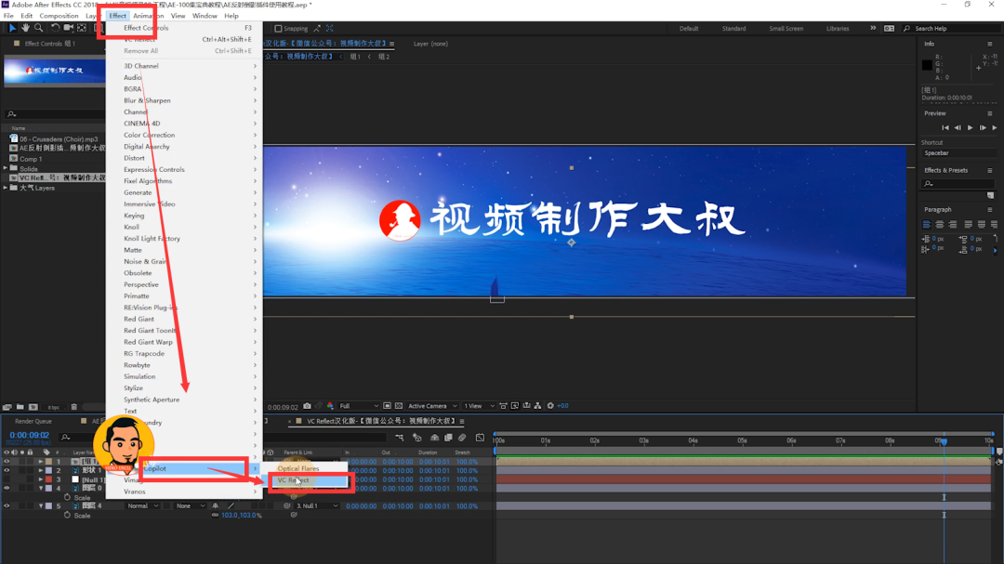Toggle transparency grid icon in viewer
Screen dimensions: 1004x564
click(x=399, y=406)
